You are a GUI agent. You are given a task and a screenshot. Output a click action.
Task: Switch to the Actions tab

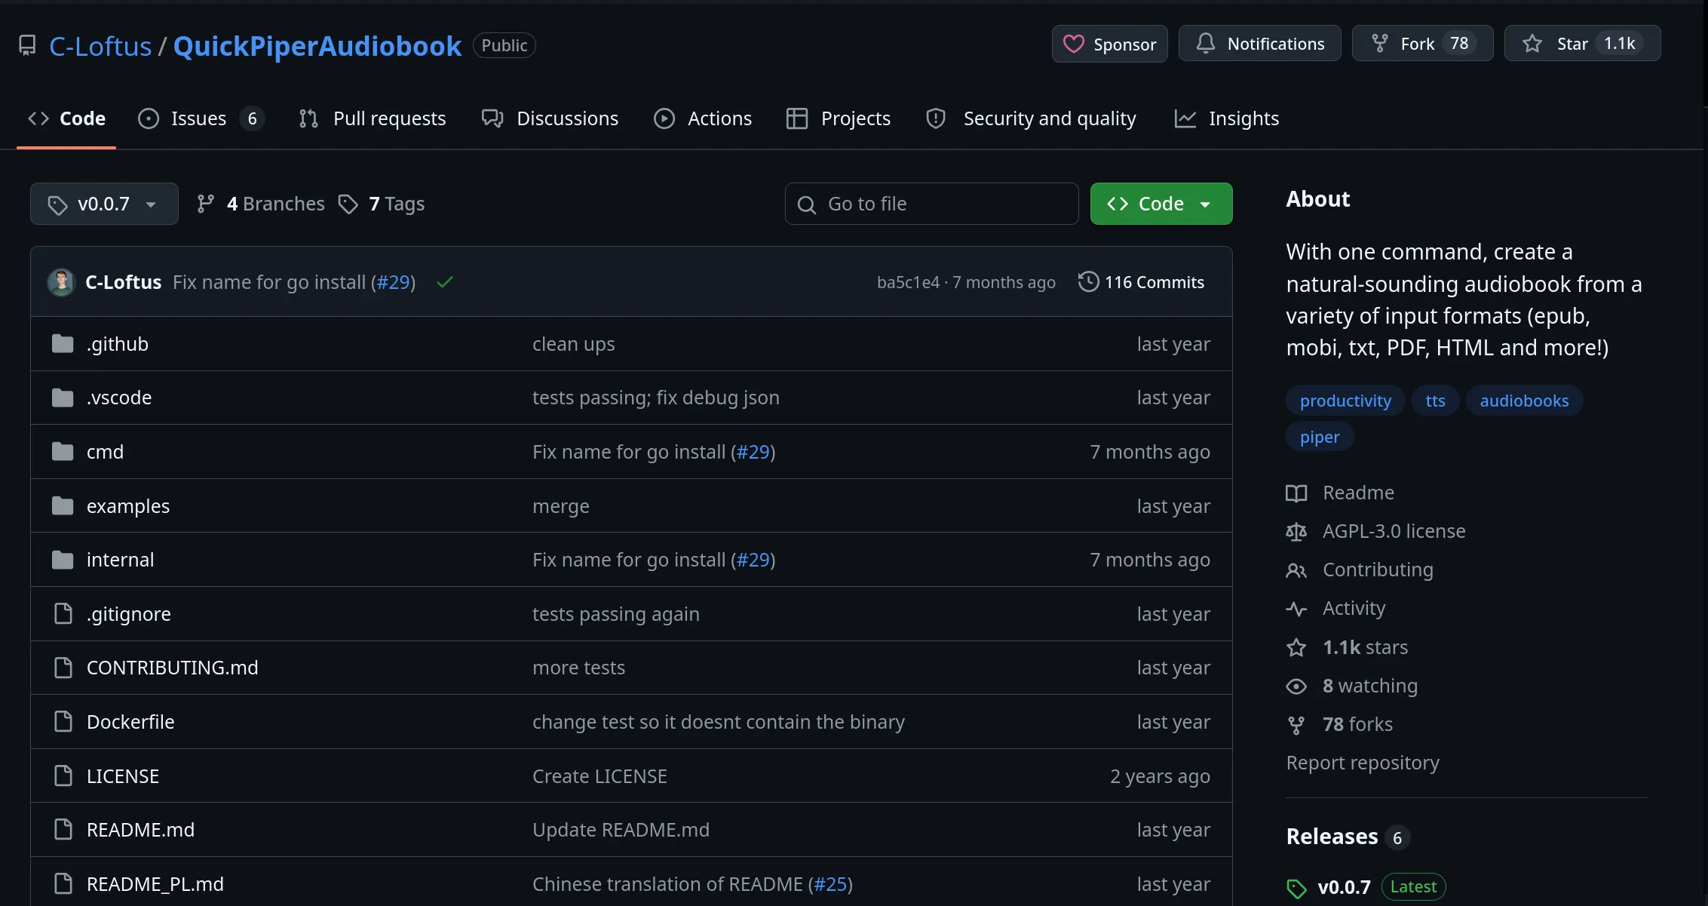[x=703, y=118]
